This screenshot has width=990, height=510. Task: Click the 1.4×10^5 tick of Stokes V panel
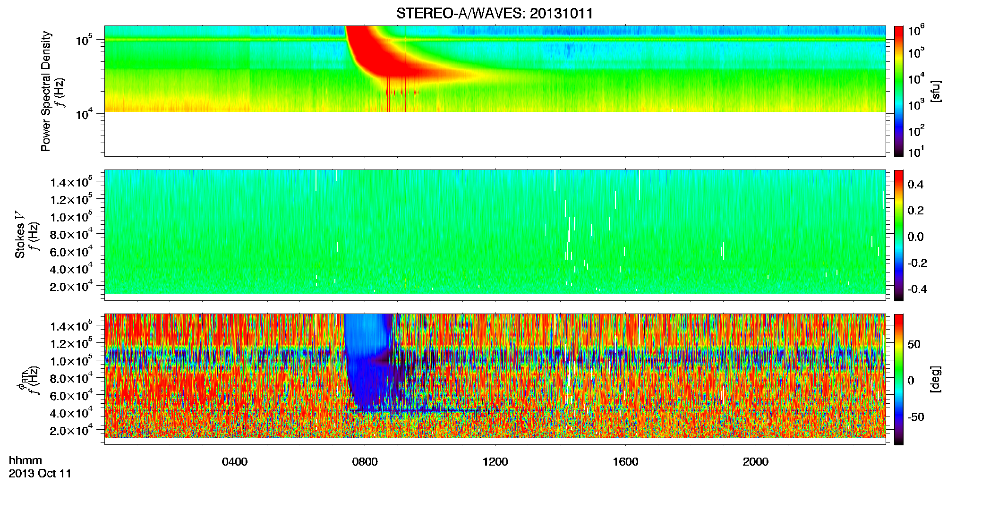click(x=71, y=182)
